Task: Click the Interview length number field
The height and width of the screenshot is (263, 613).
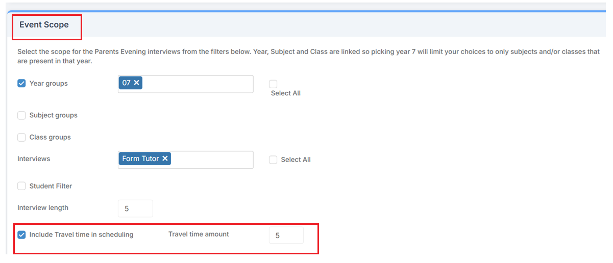Action: click(x=135, y=208)
